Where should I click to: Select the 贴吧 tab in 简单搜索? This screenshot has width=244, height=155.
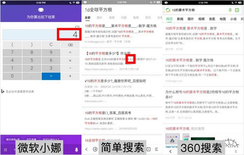(136, 17)
